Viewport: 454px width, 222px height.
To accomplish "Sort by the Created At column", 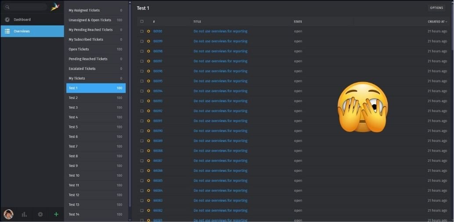I will (x=437, y=21).
